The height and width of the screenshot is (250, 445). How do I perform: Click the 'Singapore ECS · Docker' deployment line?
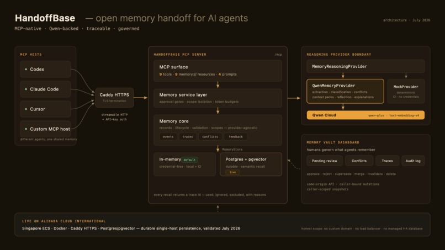point(131,228)
